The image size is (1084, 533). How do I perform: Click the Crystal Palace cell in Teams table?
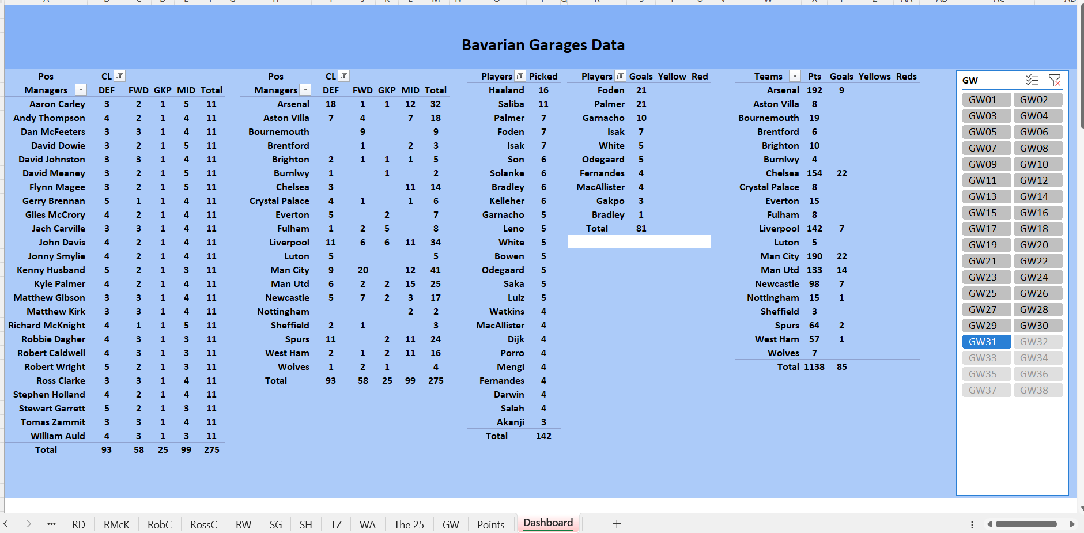pos(769,187)
